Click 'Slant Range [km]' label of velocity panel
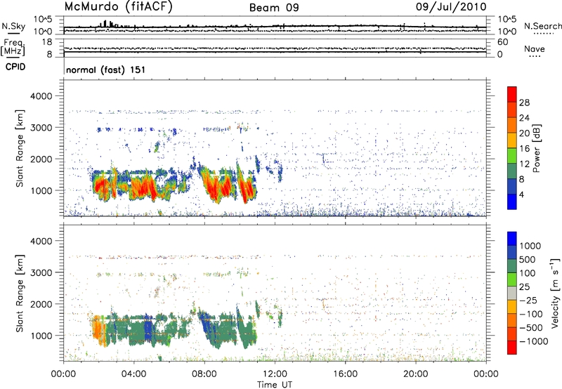Viewport: 562px width, 389px height. (x=20, y=293)
